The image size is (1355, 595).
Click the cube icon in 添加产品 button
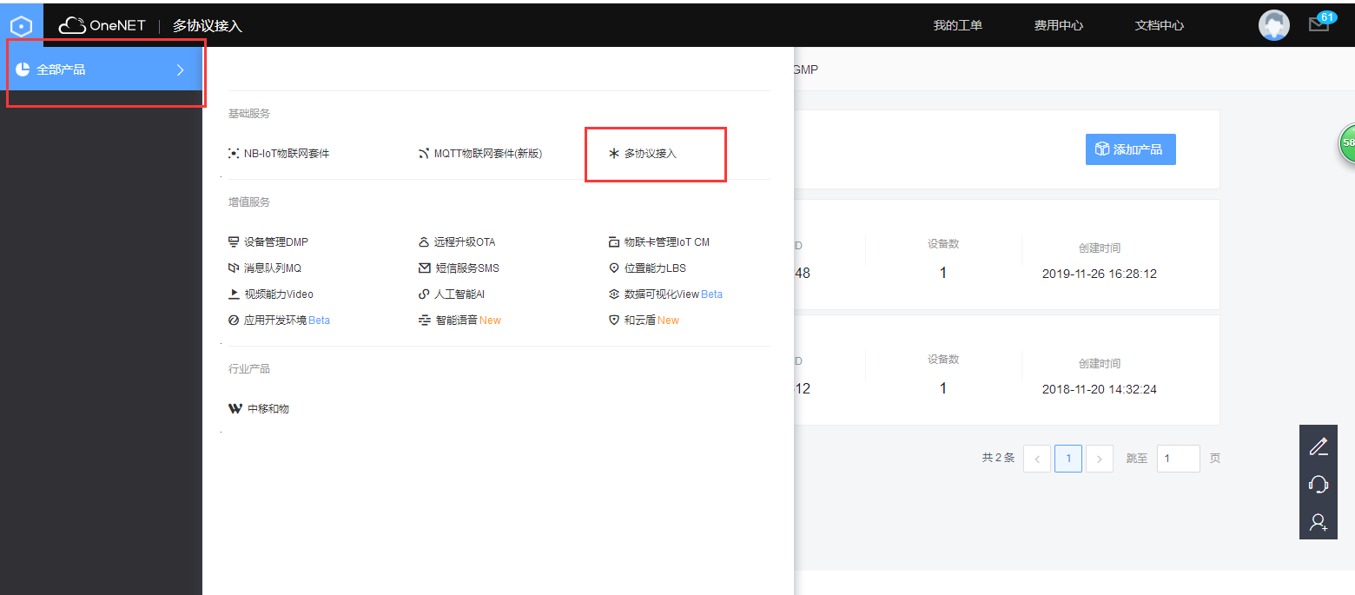click(x=1102, y=149)
